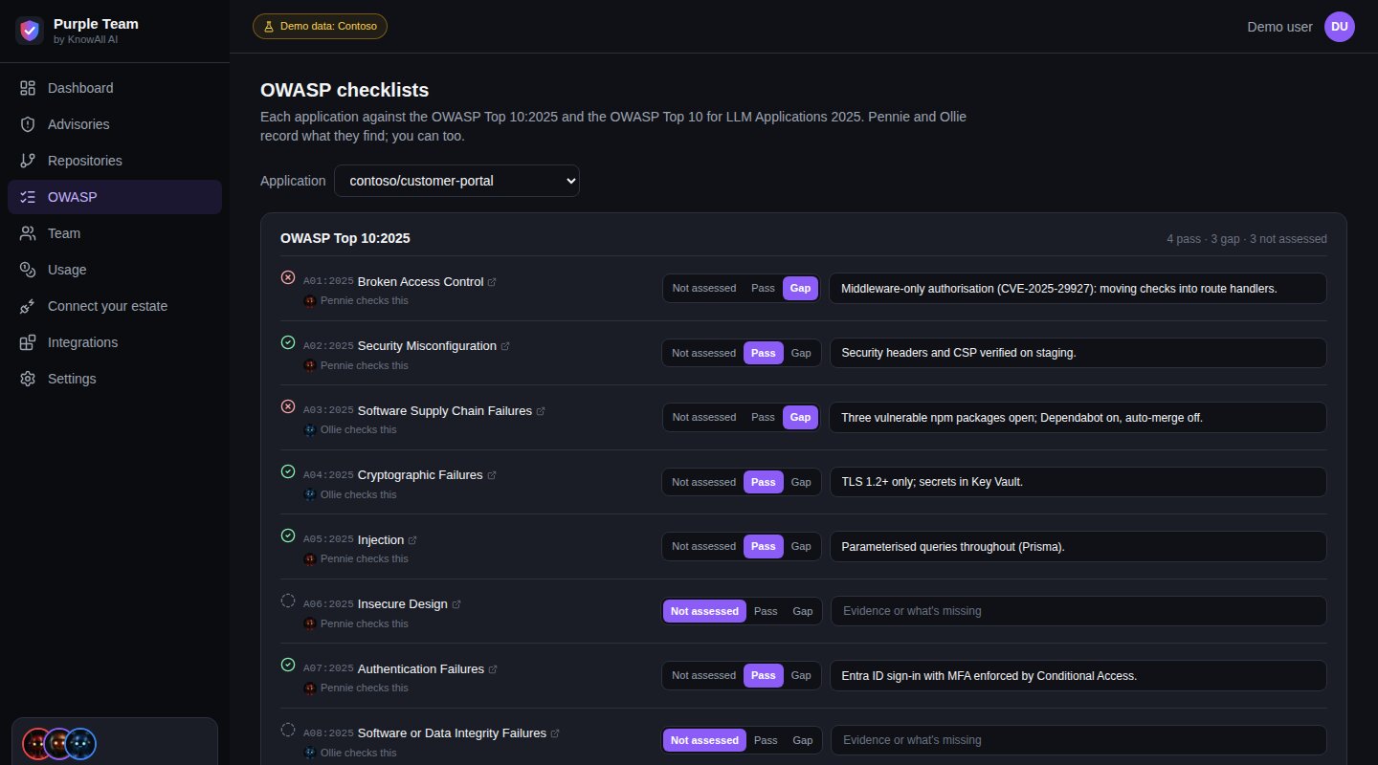Click the "Pennie checks this" text under Injection
Viewport: 1378px width, 765px height.
[365, 559]
